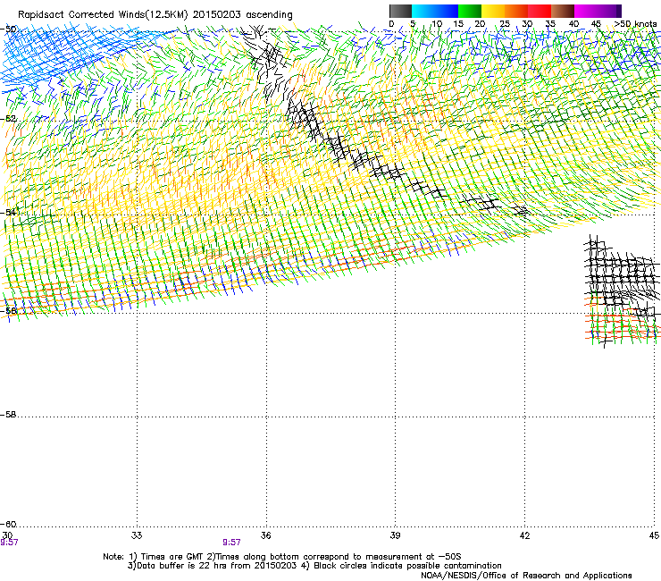Image resolution: width=661 pixels, height=581 pixels.
Task: Click the cyan 5-10 knots legend segment
Action: point(423,11)
